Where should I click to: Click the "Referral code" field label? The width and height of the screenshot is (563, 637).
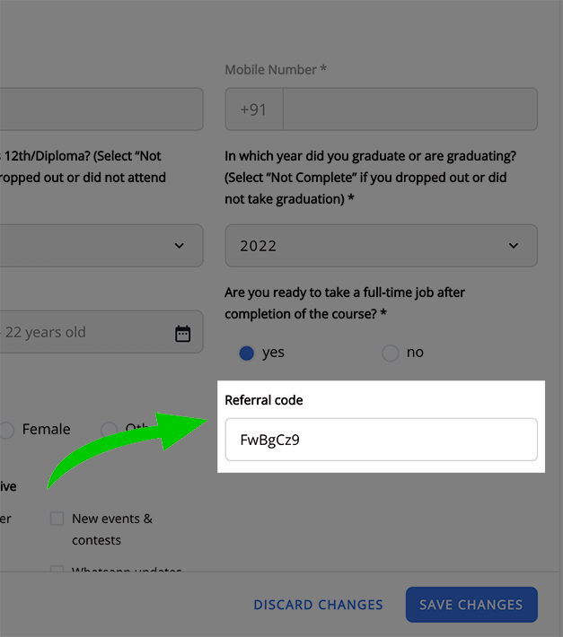264,400
